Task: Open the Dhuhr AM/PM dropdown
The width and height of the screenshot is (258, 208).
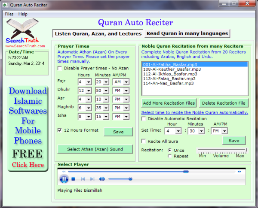Action: click(126, 90)
